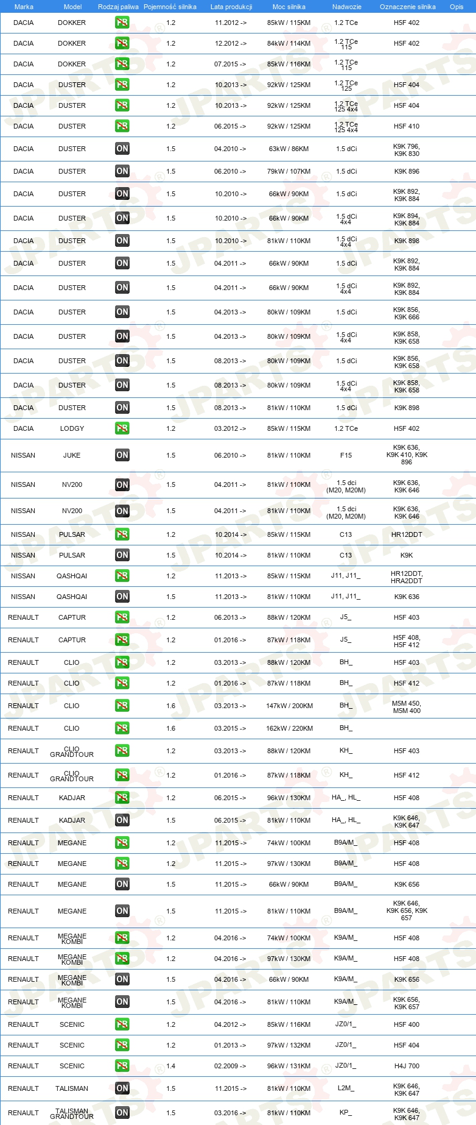Click petrol icon in Scenic 97kW/132KM row
Screen dimensions: 476x1125
122,1045
